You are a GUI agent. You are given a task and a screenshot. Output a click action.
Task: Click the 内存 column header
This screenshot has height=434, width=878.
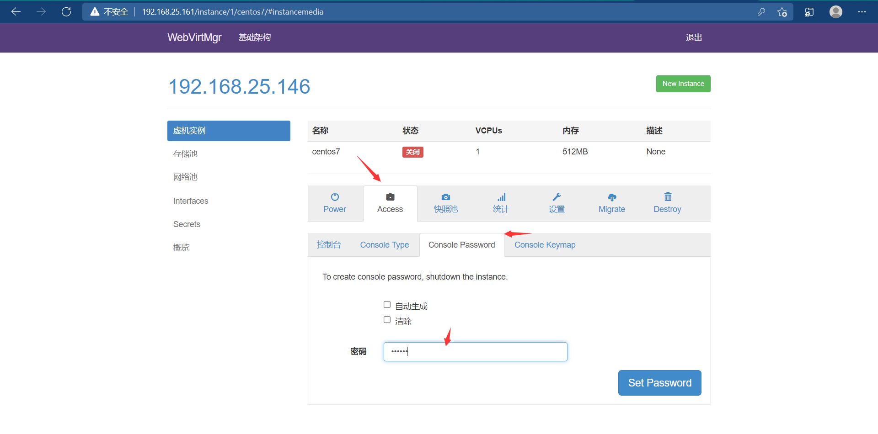point(571,131)
